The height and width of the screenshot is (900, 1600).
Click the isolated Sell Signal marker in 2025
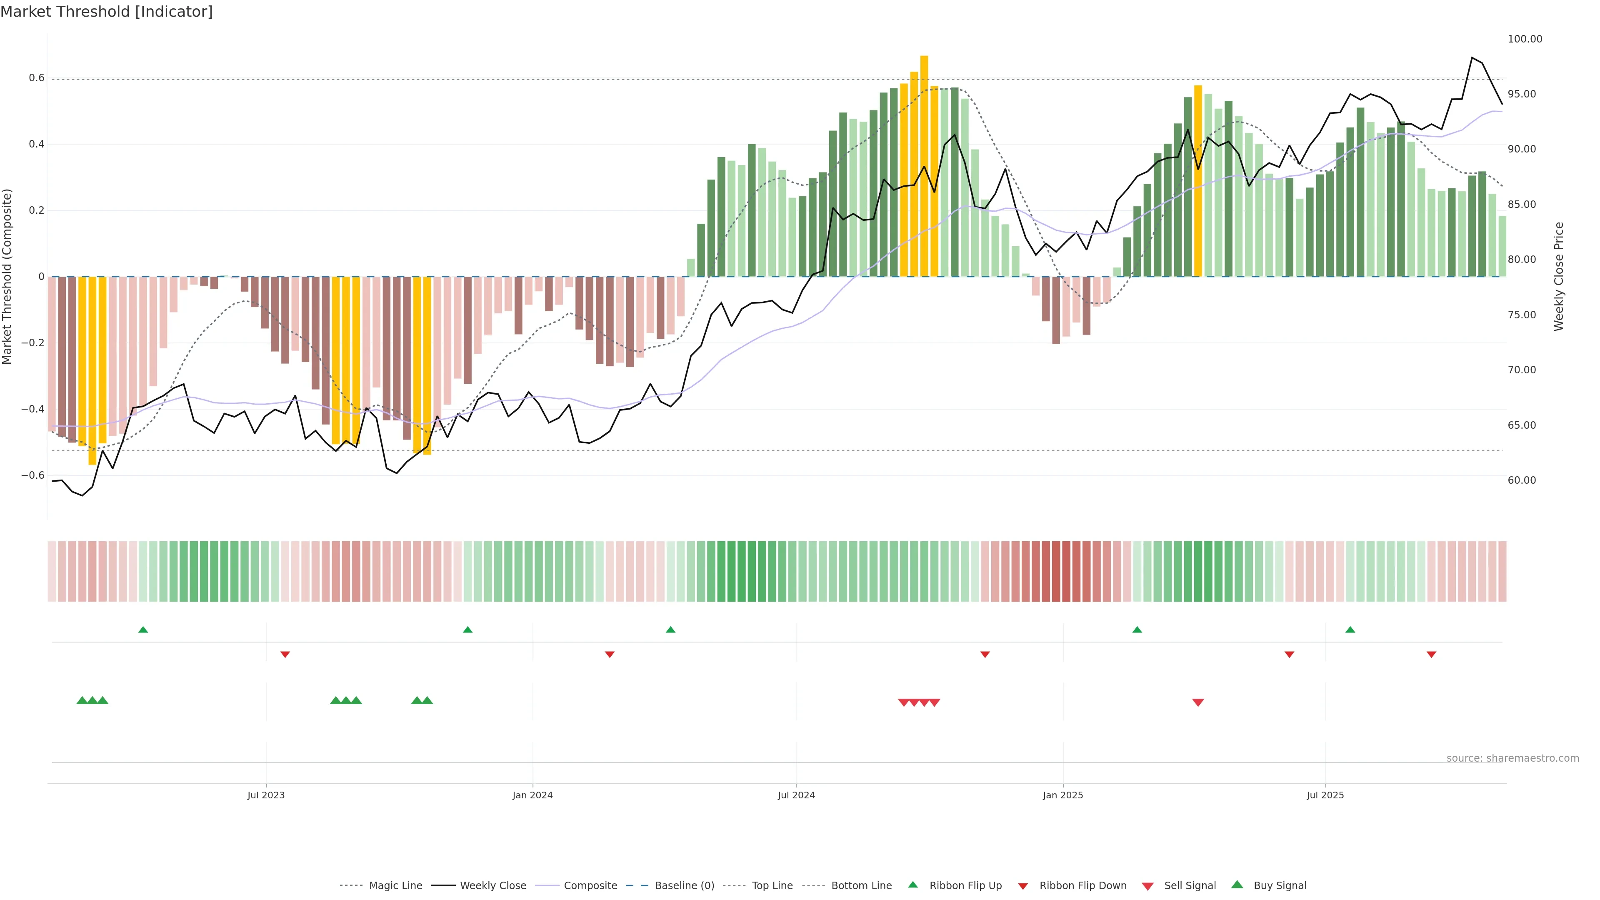pos(1198,702)
